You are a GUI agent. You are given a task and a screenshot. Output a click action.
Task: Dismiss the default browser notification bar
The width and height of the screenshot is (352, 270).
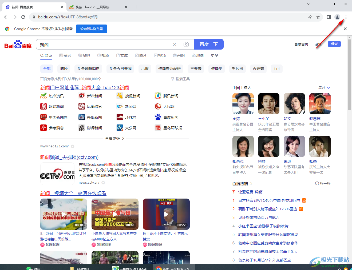[x=345, y=29]
